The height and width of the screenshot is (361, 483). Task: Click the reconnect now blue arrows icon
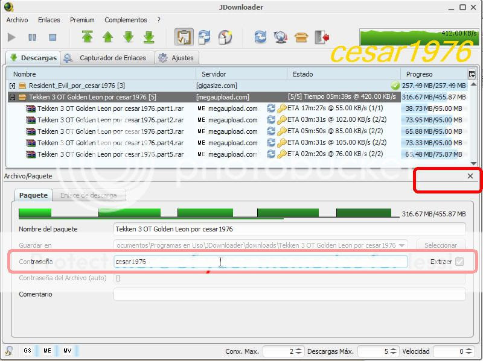coord(260,37)
